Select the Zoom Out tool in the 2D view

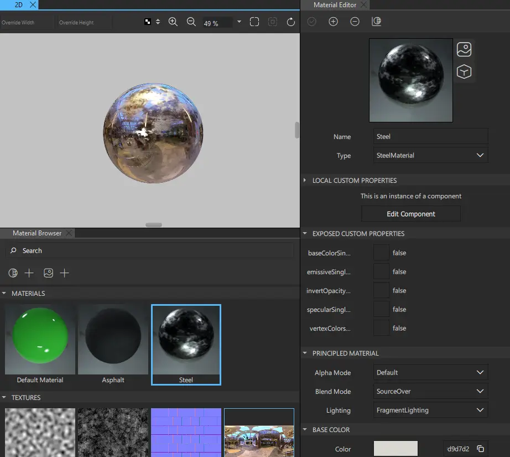click(x=191, y=22)
